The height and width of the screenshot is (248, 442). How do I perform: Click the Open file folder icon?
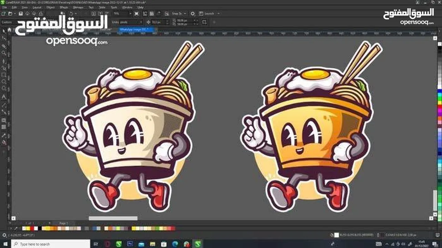(11, 13)
